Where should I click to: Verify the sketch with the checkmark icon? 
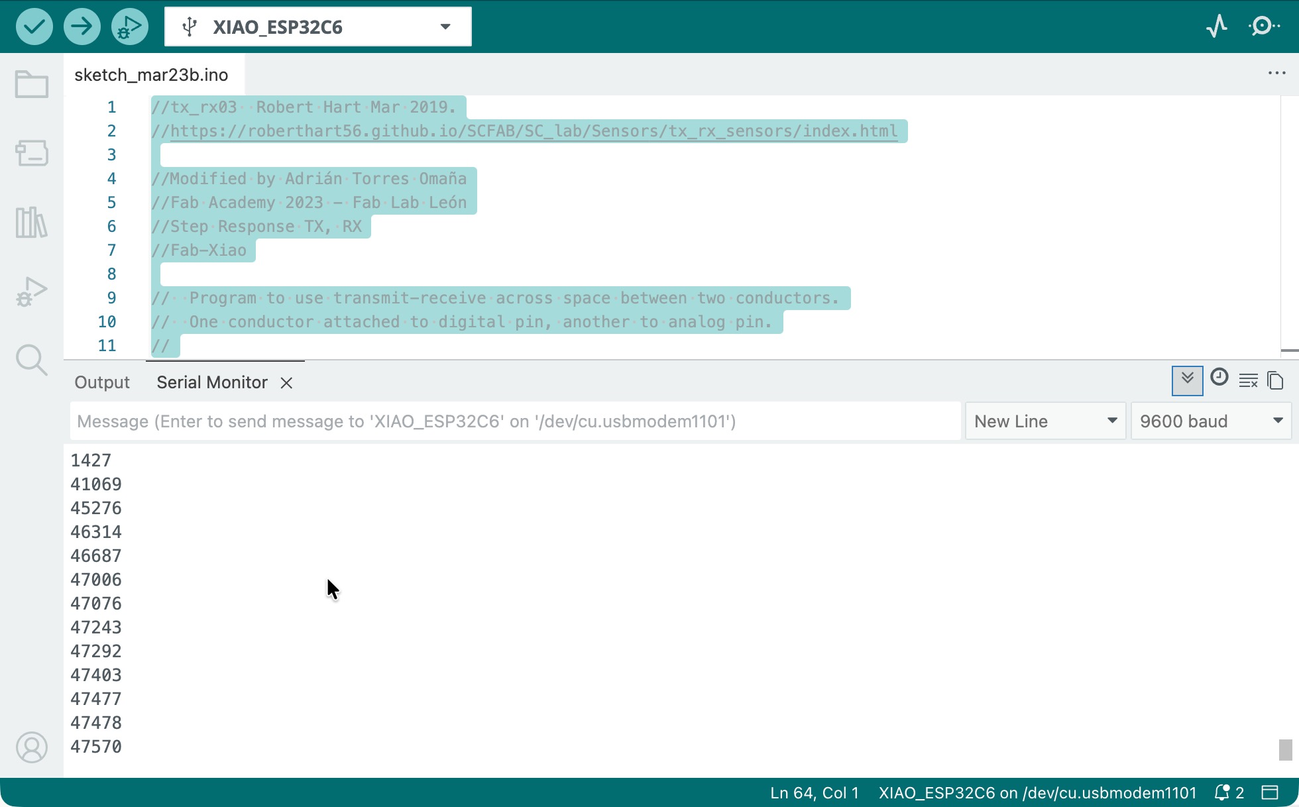coord(34,26)
